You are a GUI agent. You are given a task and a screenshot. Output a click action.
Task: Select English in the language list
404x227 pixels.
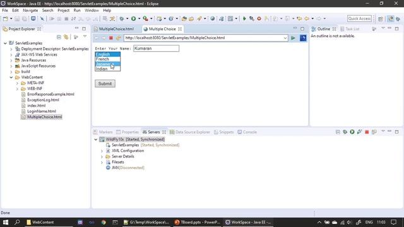[107, 54]
